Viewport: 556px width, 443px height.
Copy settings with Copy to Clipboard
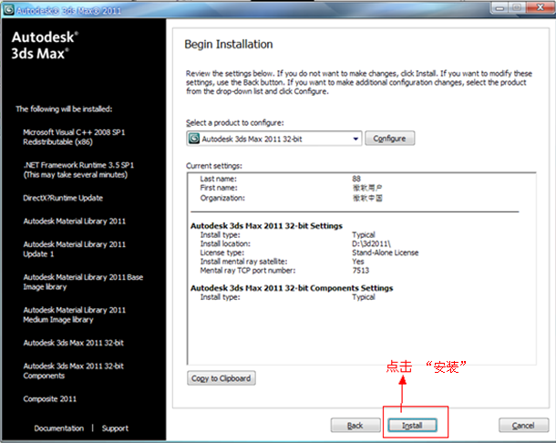click(x=221, y=378)
